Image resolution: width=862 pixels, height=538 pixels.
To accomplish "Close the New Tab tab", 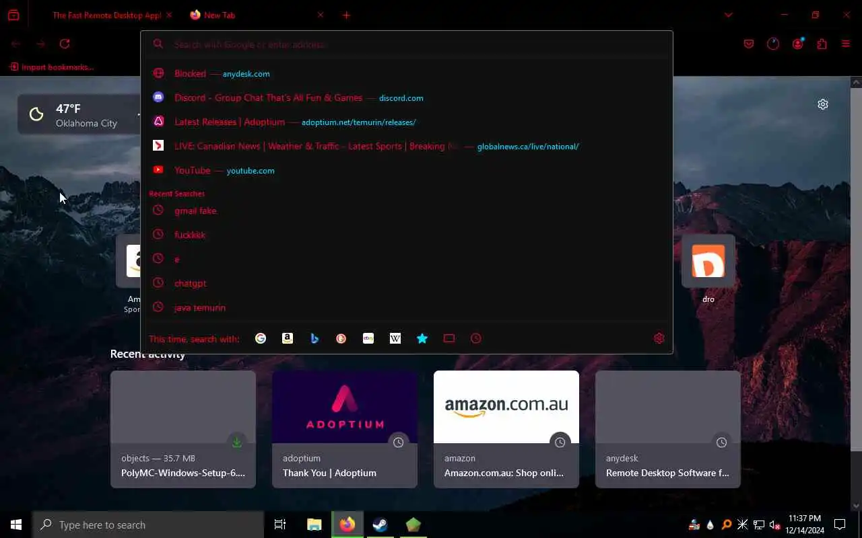I will (321, 15).
